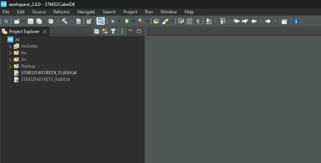Expand the Startup folder
321x163 pixels.
[x=10, y=66]
